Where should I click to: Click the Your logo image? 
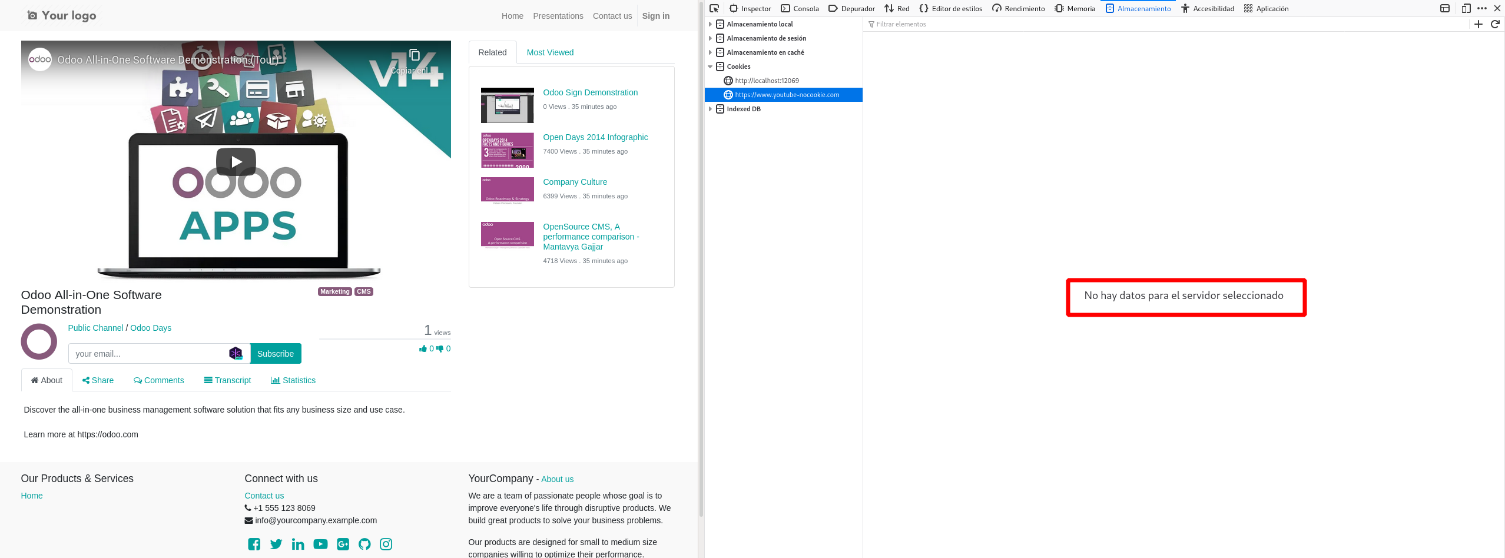pos(62,16)
